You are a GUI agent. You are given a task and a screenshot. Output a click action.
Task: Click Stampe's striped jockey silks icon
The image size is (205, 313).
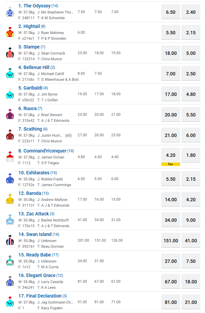9,53
